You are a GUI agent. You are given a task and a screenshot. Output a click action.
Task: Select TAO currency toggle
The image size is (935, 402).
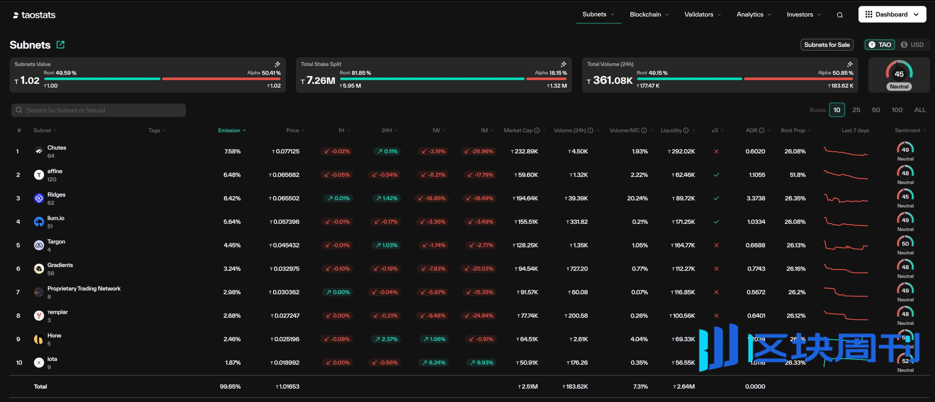click(880, 45)
